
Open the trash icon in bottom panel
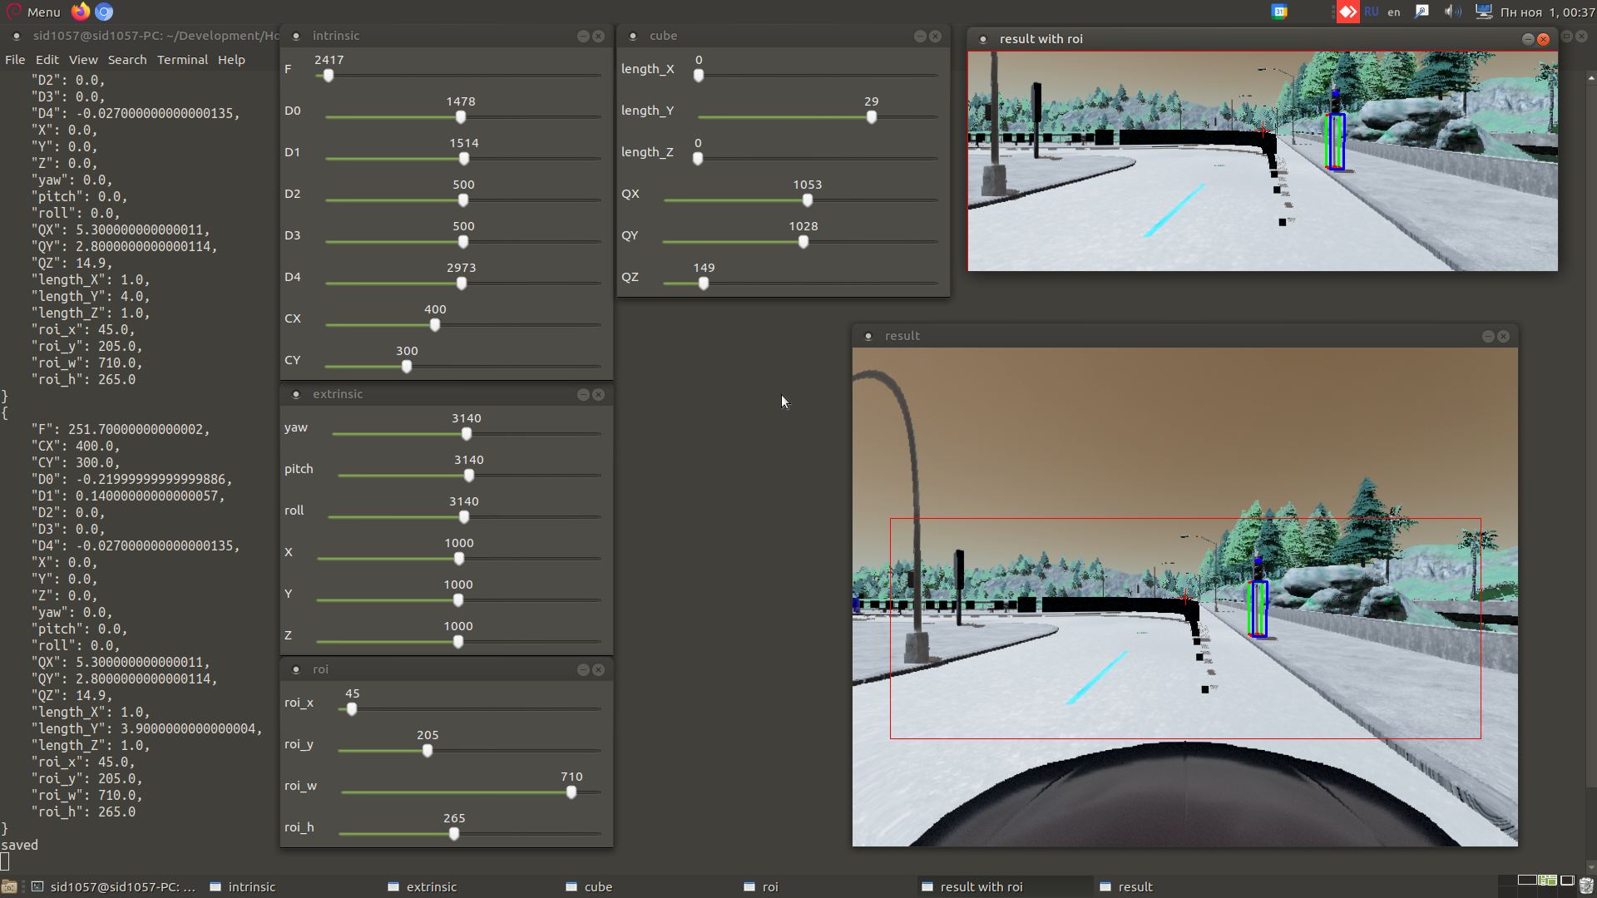1585,886
